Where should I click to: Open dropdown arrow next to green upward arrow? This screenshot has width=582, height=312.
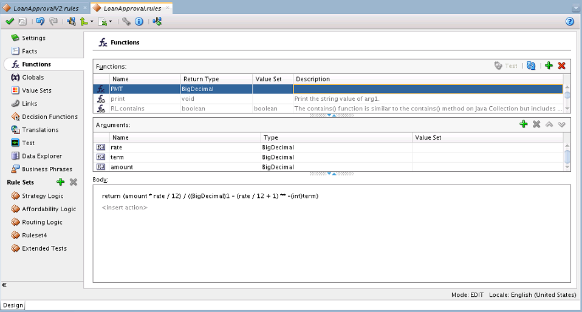point(92,21)
